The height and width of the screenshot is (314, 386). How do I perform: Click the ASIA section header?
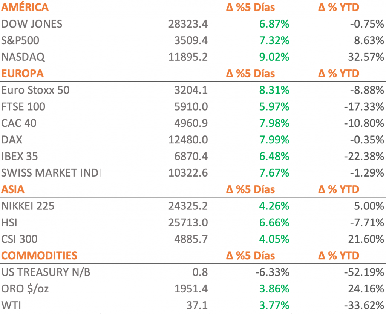tap(13, 189)
